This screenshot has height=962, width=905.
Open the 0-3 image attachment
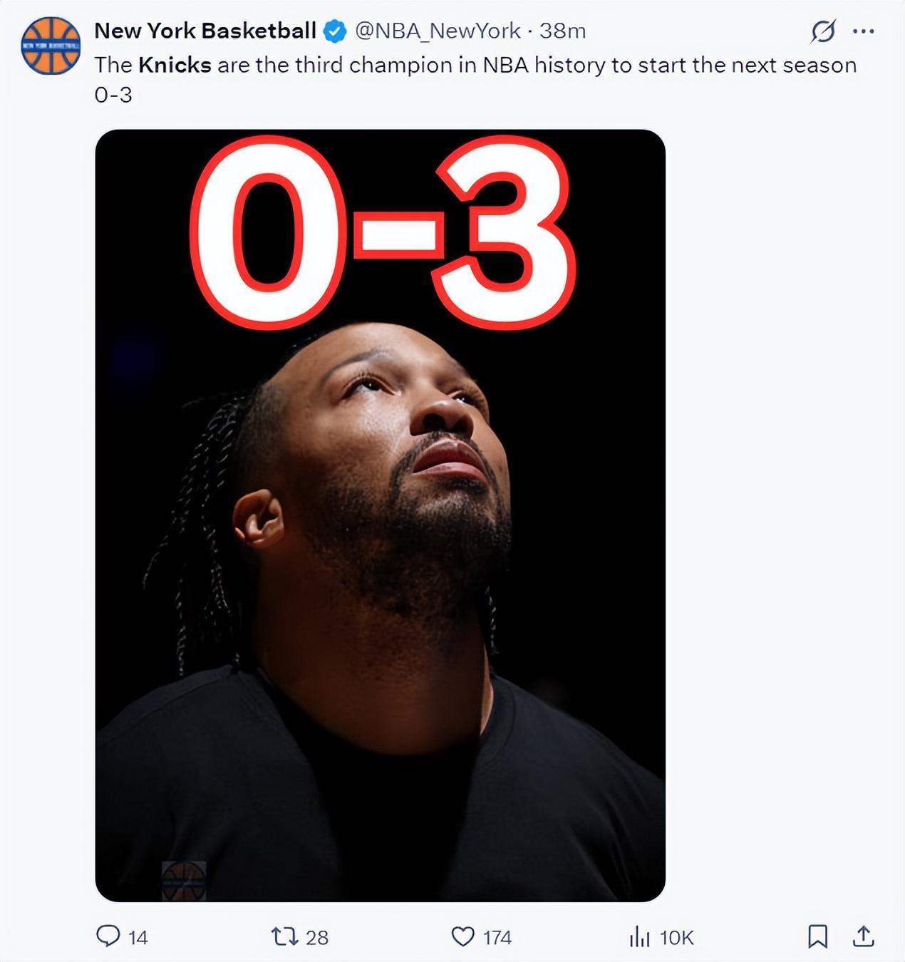click(381, 515)
